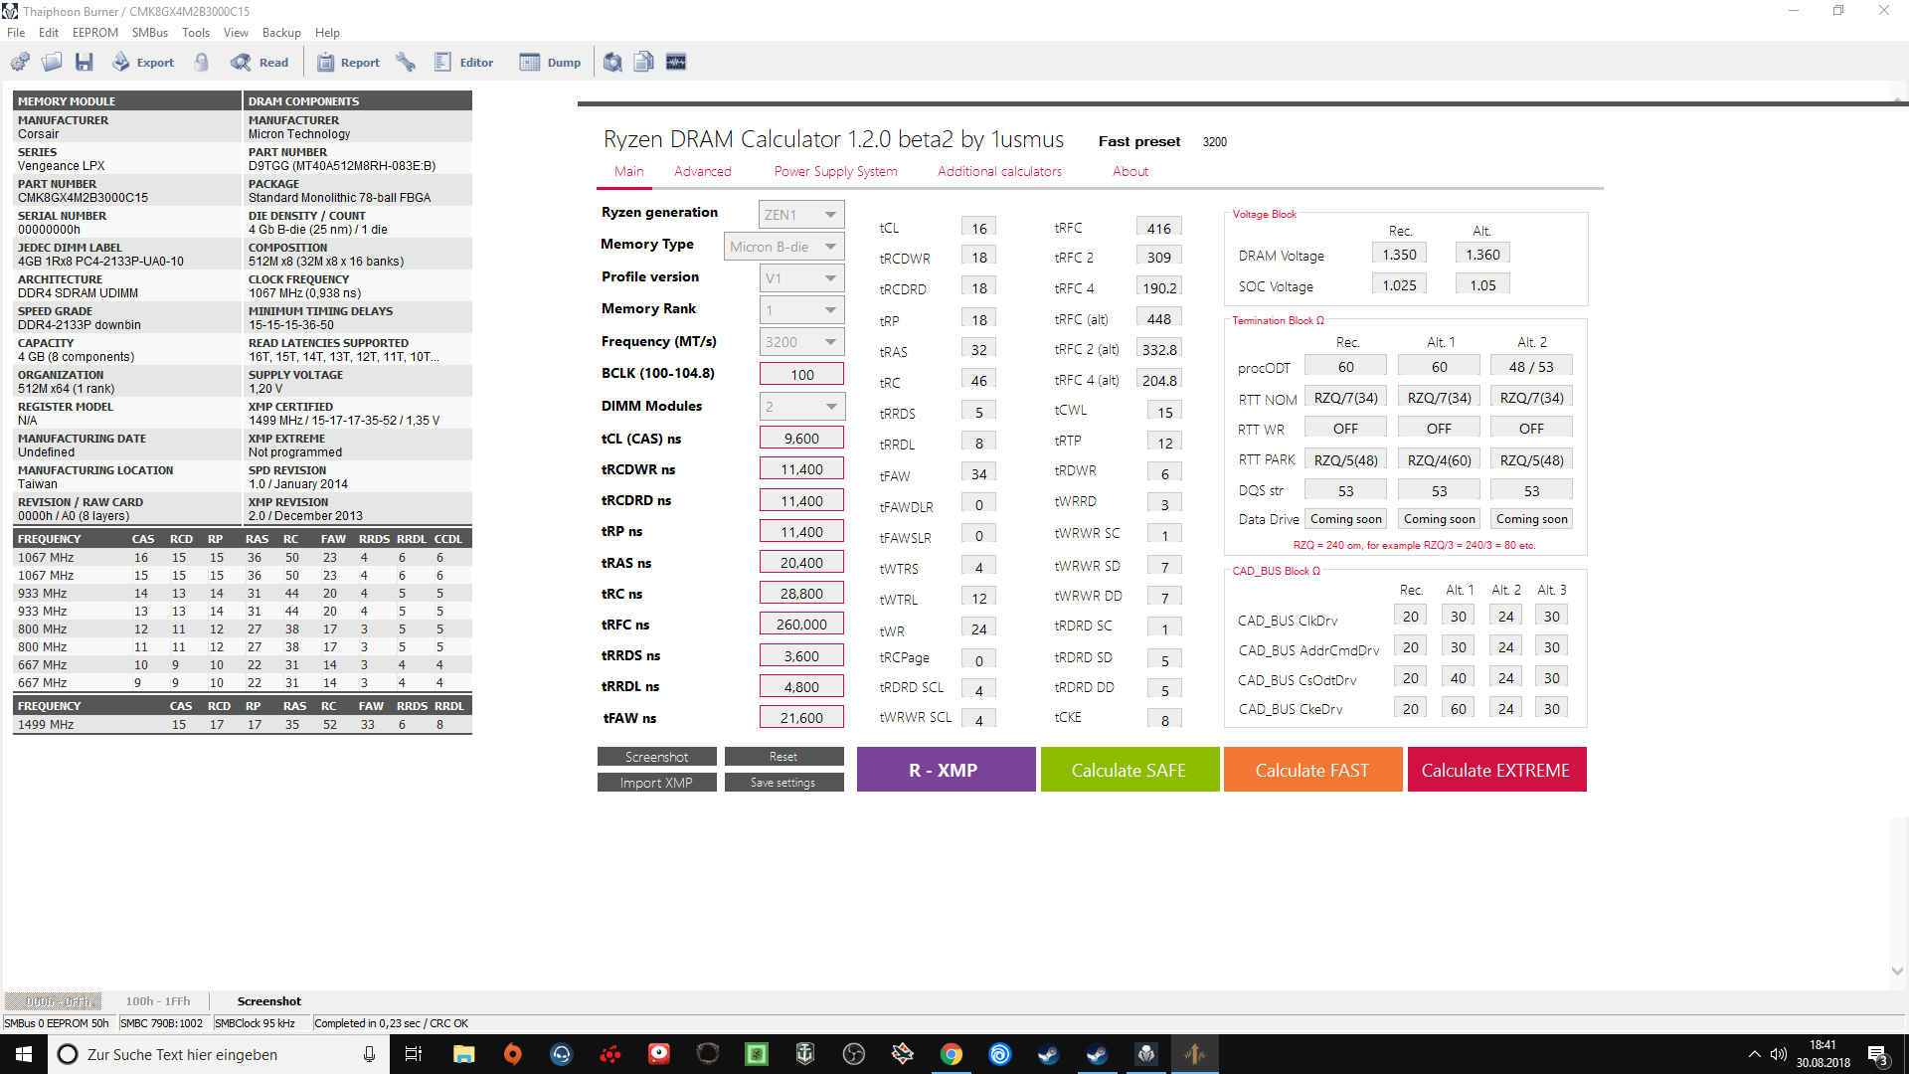This screenshot has height=1074, width=1909.
Task: Click the tFAW ns input field
Action: click(801, 717)
